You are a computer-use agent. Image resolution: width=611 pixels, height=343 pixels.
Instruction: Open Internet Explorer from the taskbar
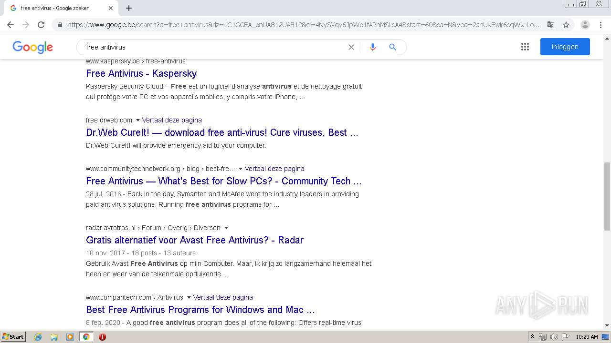pyautogui.click(x=38, y=337)
